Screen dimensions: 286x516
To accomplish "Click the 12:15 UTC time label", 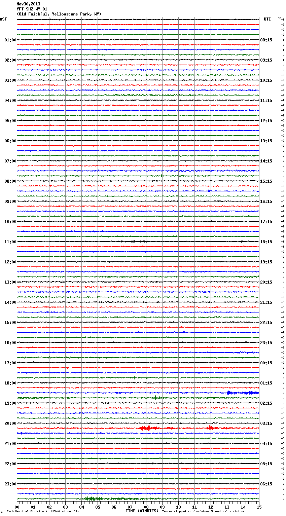I will click(x=266, y=121).
